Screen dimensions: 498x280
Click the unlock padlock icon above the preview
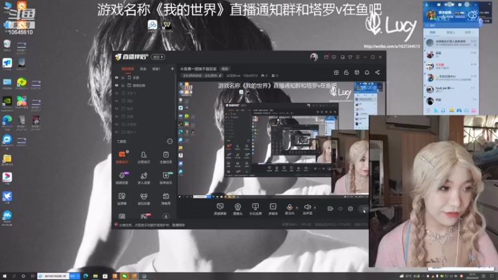346,72
